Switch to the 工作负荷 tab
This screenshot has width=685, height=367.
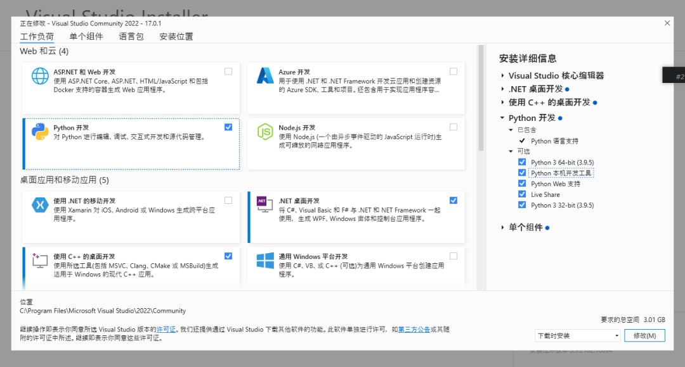click(37, 37)
